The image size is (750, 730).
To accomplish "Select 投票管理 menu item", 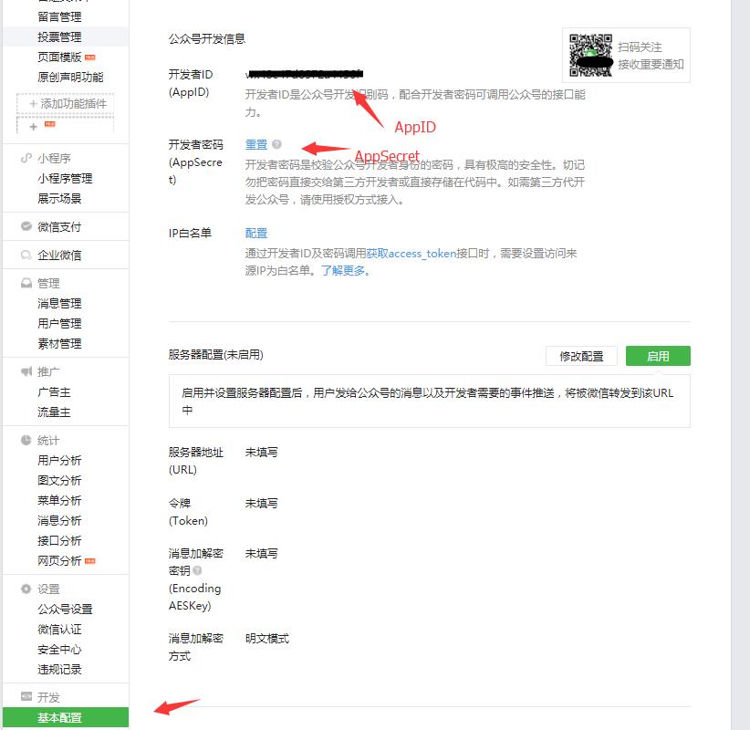I will [x=59, y=36].
